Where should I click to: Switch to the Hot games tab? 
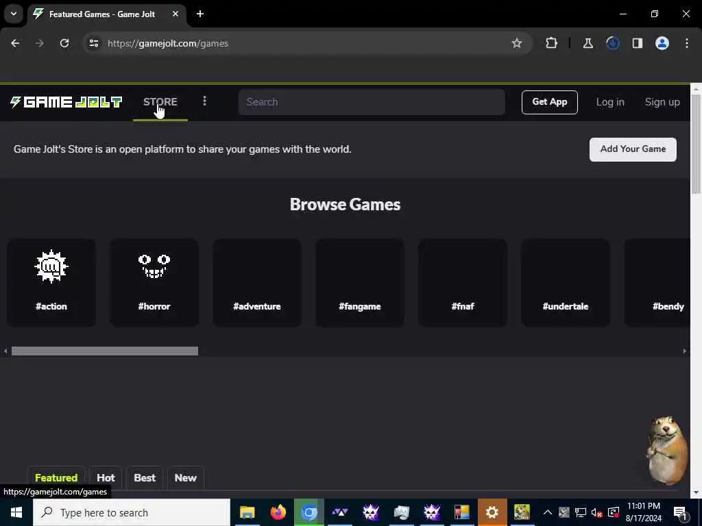point(106,477)
